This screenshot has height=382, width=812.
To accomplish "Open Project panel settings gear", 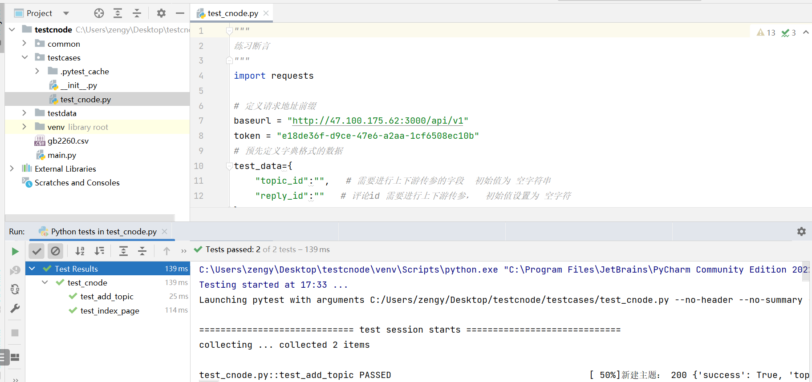I will coord(161,13).
